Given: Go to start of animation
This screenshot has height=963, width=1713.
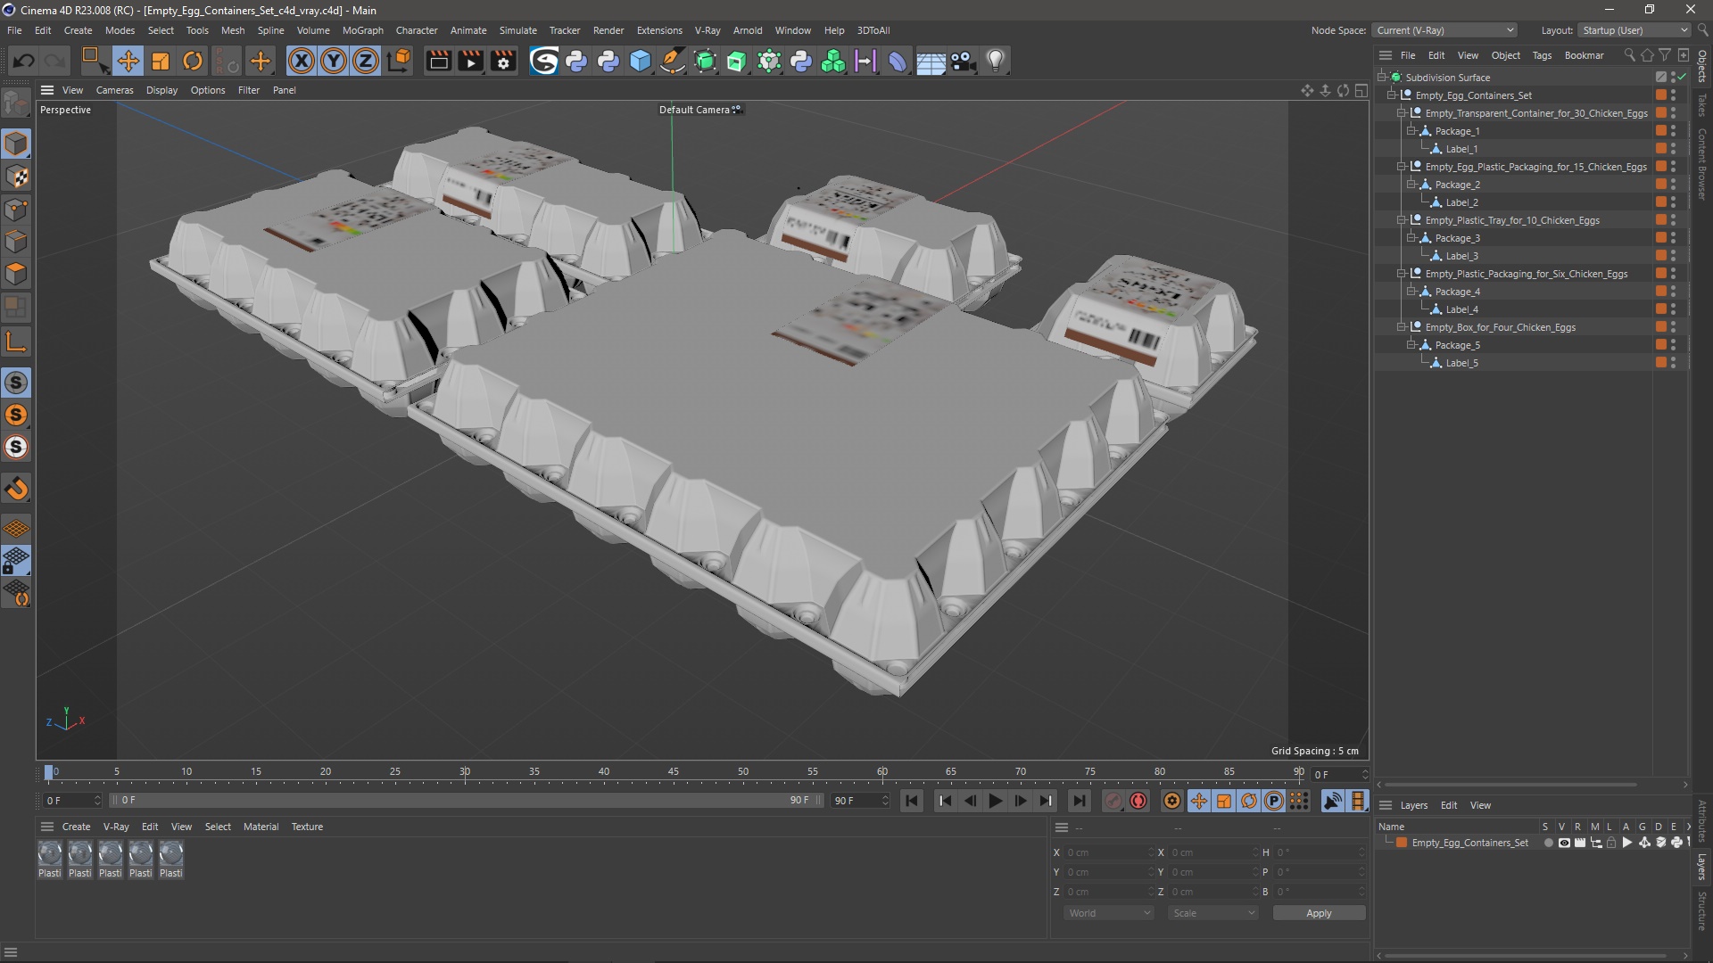Looking at the screenshot, I should pos(911,801).
